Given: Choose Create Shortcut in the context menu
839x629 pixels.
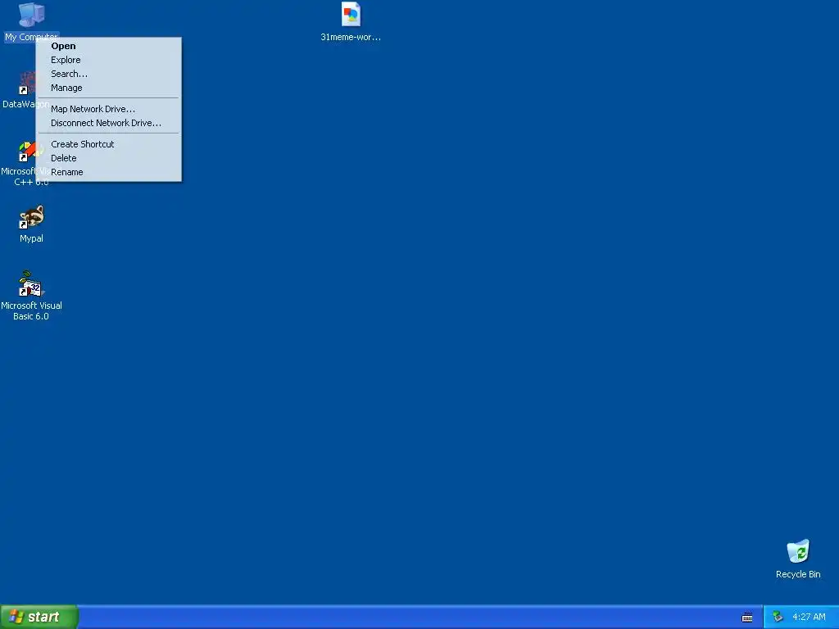Looking at the screenshot, I should 110,144.
